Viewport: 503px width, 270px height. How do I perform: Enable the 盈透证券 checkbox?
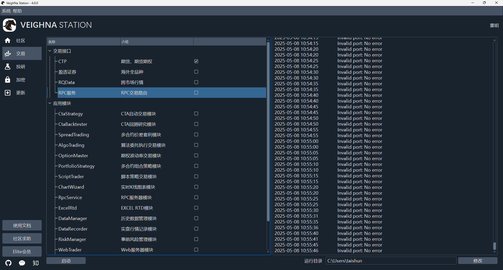[196, 72]
